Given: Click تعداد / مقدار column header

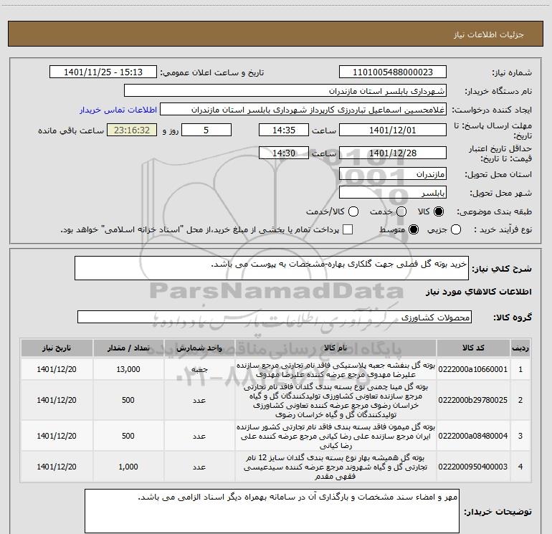Looking at the screenshot, I should click(x=128, y=348).
